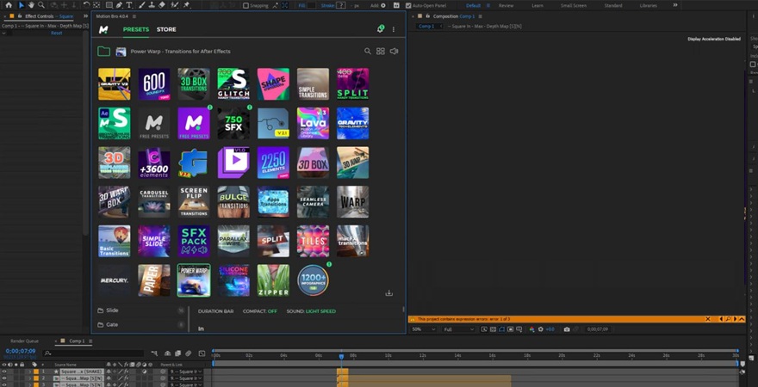The height and width of the screenshot is (387, 758).
Task: Dismiss the expression error banner
Action: click(x=708, y=319)
